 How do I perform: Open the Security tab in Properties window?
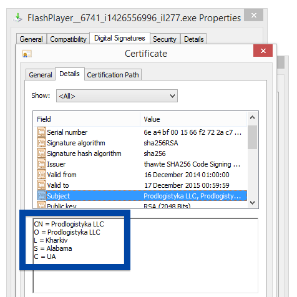[x=165, y=39]
